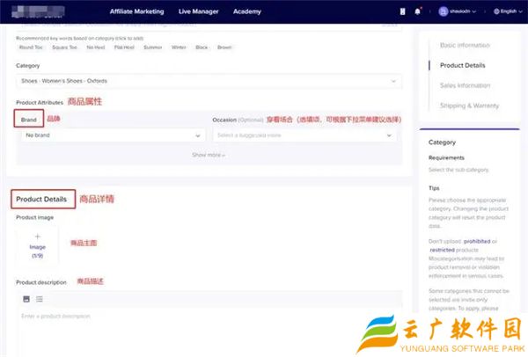Click the list formatting icon in description toolbar
This screenshot has width=528, height=357.
click(x=40, y=299)
